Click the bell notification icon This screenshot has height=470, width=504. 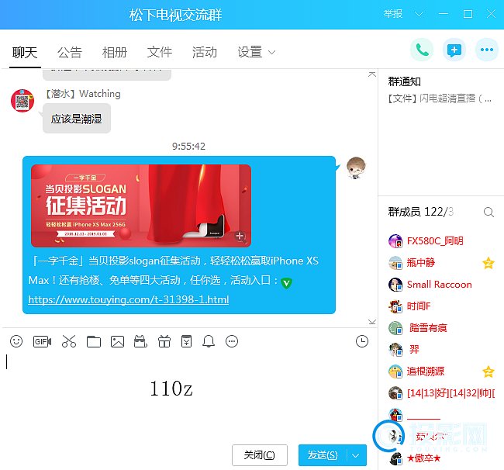point(209,341)
